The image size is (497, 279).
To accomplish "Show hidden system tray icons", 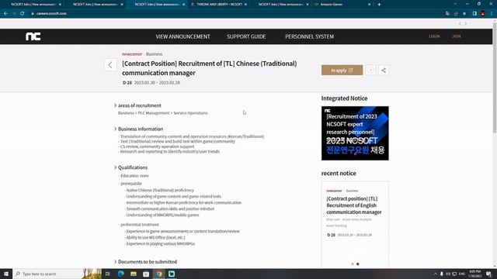I will point(435,274).
